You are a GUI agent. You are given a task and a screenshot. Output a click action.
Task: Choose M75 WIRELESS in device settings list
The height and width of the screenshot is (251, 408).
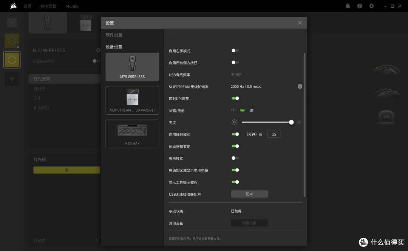pyautogui.click(x=133, y=67)
